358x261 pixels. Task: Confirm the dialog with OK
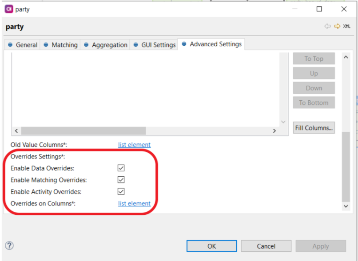click(211, 246)
